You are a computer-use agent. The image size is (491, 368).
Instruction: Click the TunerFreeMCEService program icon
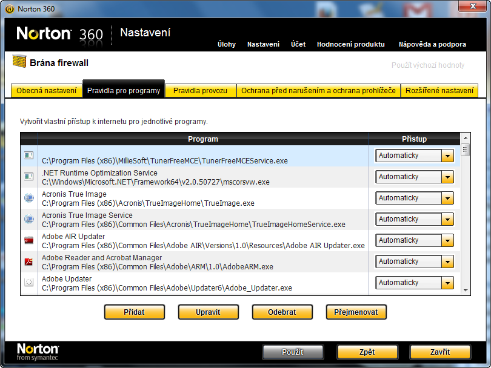pyautogui.click(x=29, y=156)
